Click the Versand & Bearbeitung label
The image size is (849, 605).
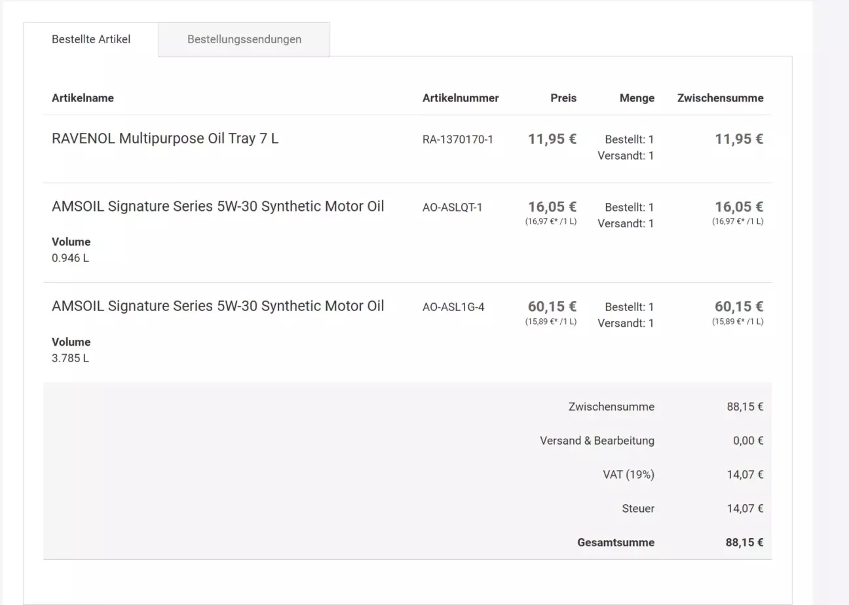coord(597,441)
